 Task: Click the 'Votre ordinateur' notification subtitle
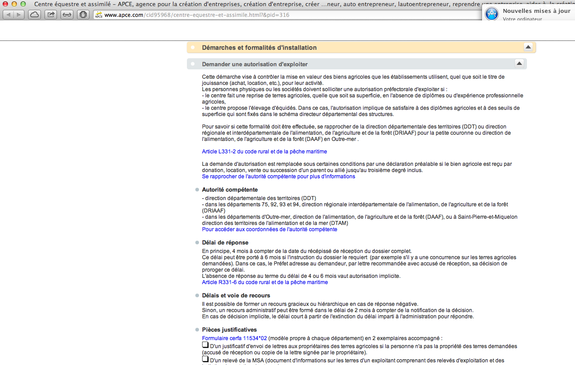522,19
